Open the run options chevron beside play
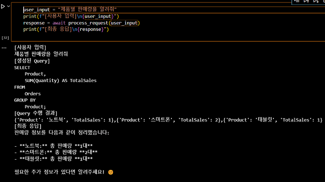The height and width of the screenshot is (182, 325). pos(9,6)
